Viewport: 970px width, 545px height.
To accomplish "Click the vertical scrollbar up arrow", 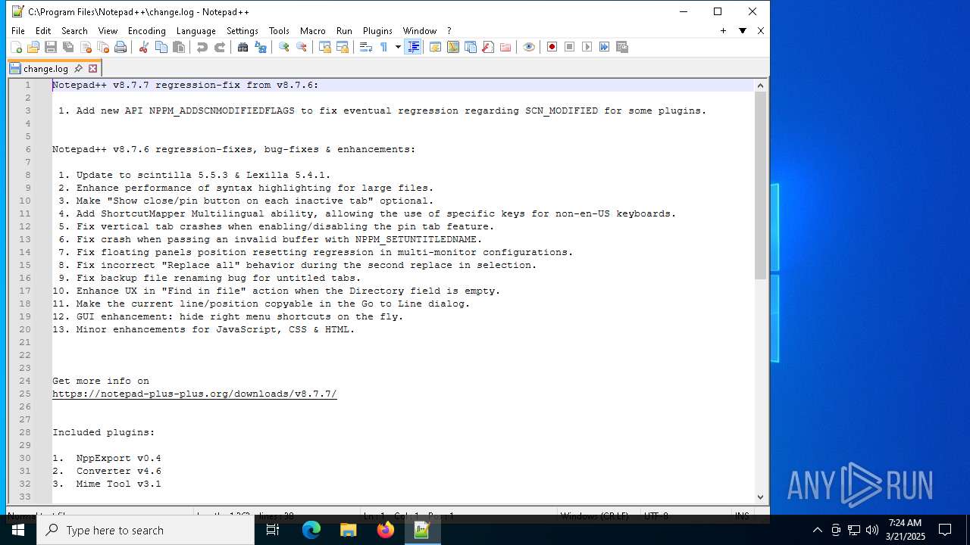I will (760, 86).
